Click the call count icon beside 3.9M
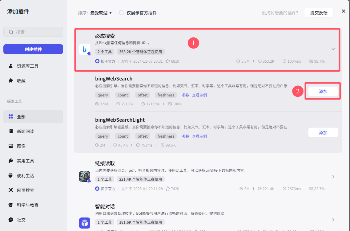The height and width of the screenshot is (231, 350). click(x=97, y=104)
